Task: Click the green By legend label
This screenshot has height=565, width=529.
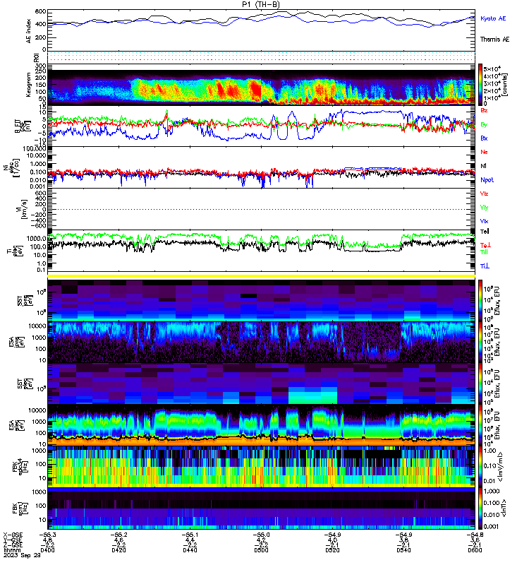Action: click(x=484, y=125)
